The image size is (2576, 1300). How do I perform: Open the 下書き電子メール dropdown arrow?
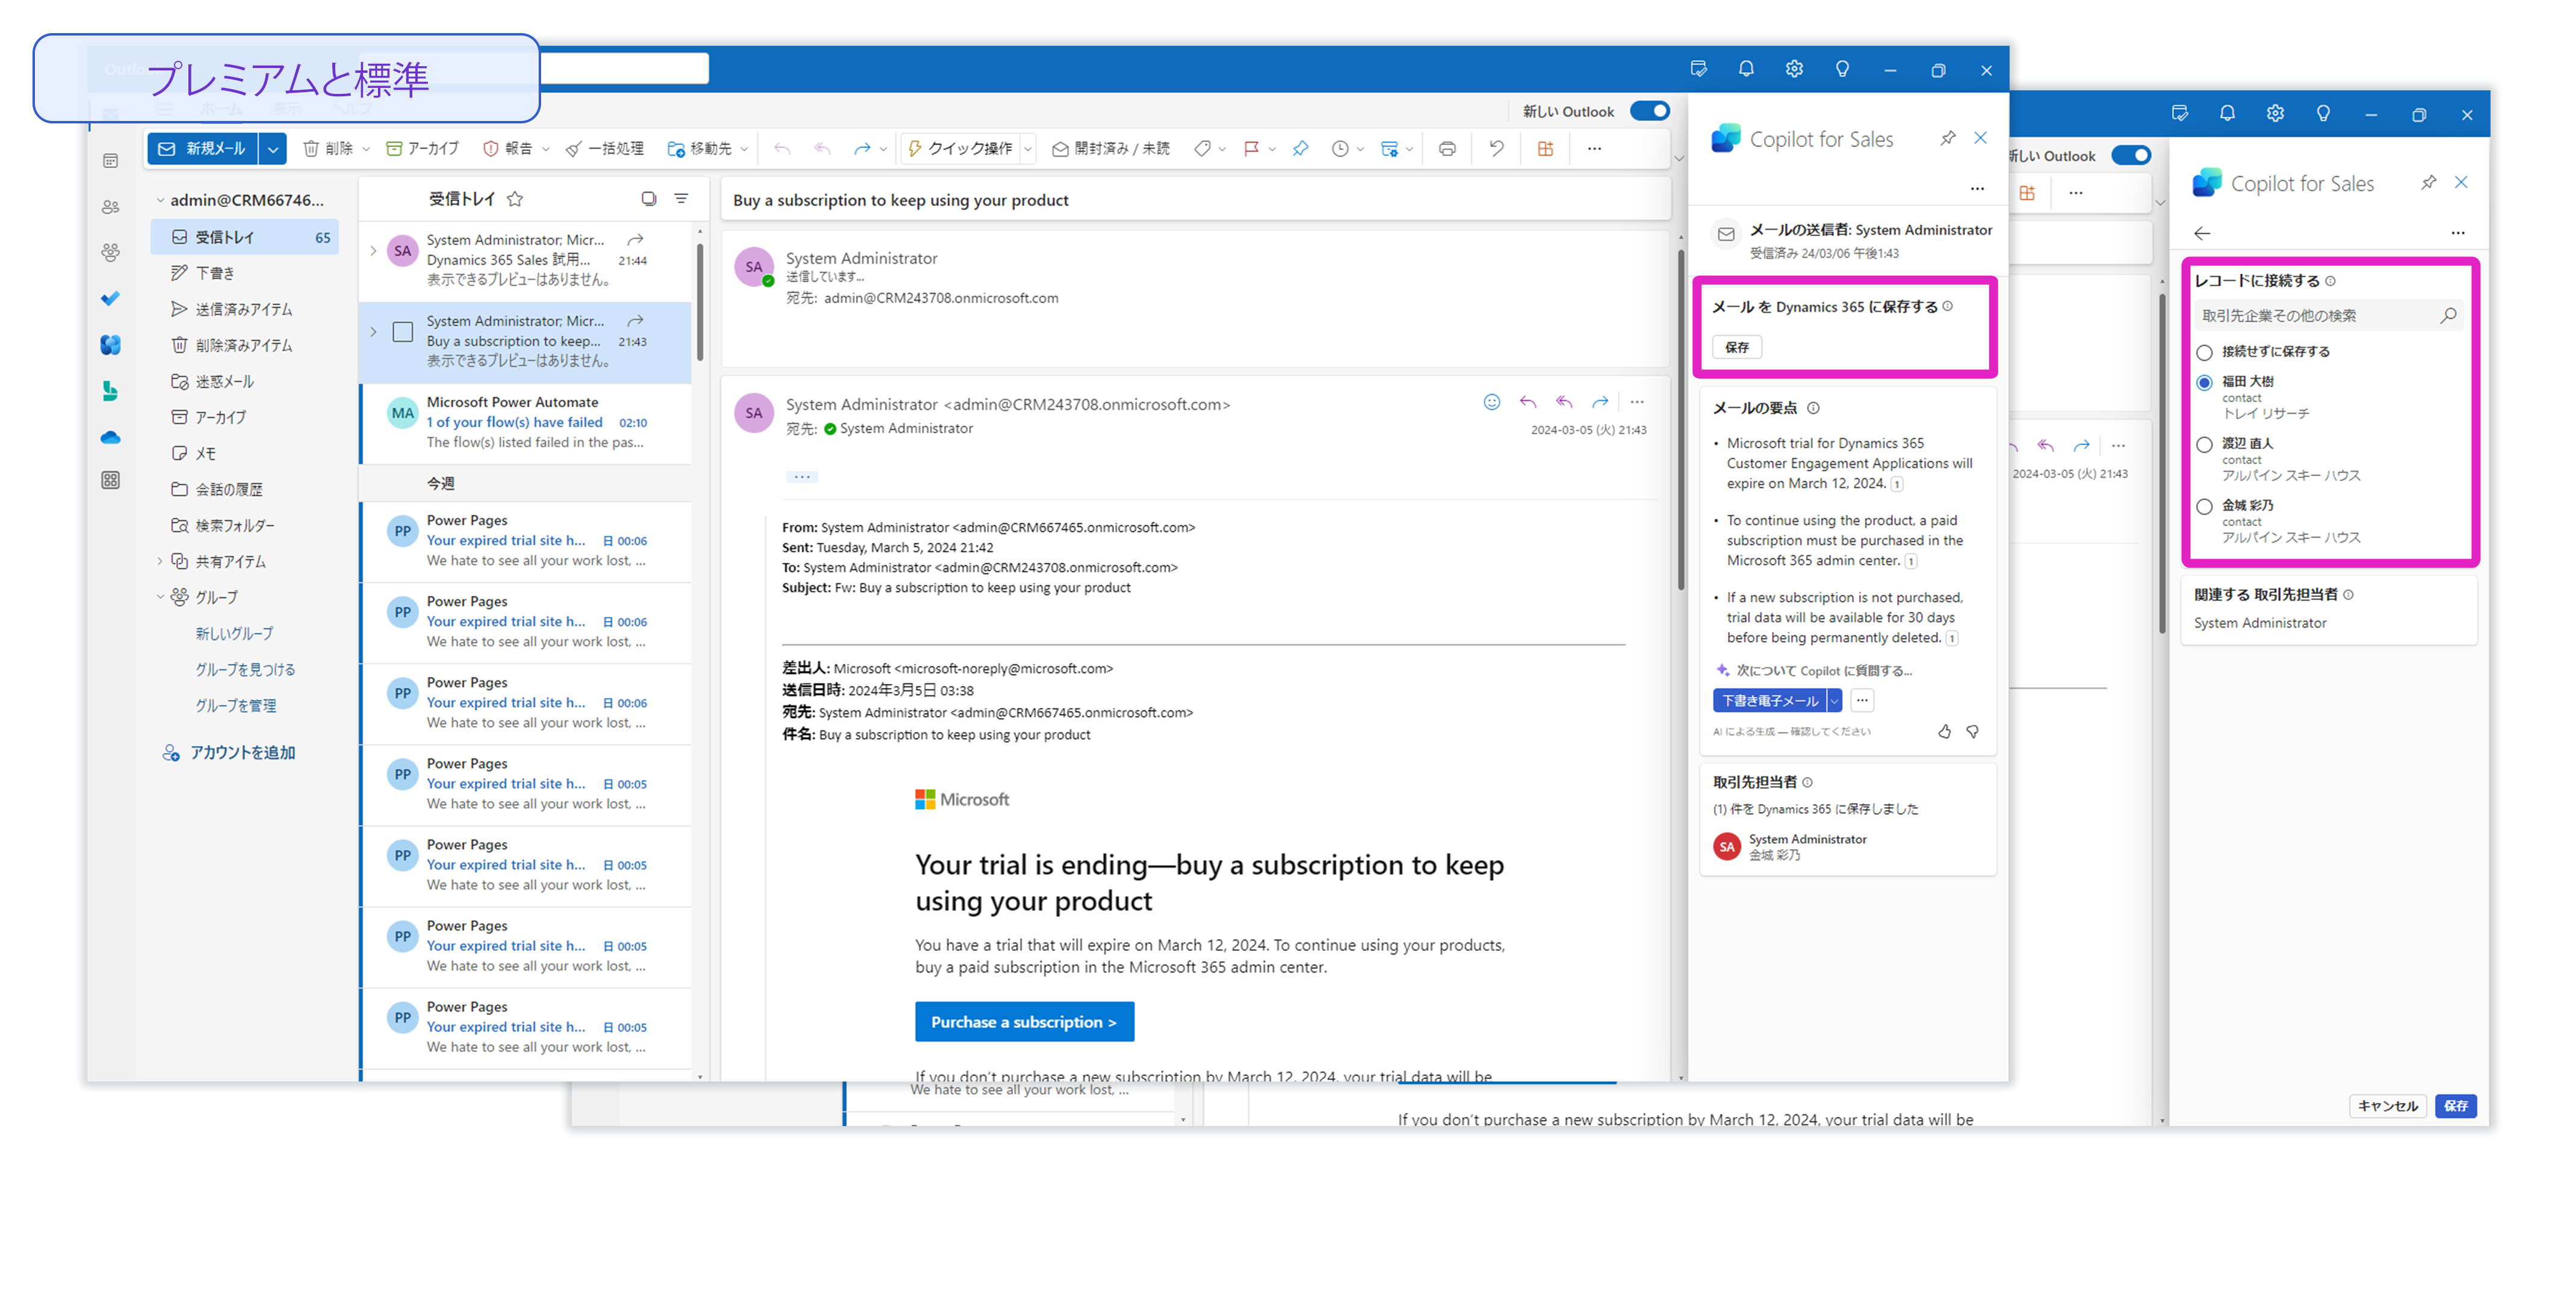coord(1834,700)
